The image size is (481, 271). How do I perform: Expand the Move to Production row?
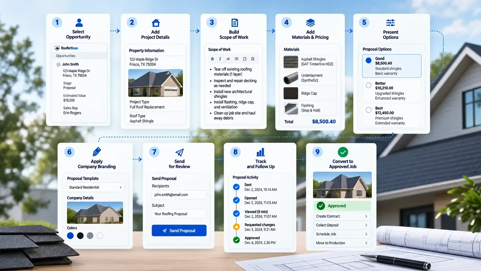(342, 243)
